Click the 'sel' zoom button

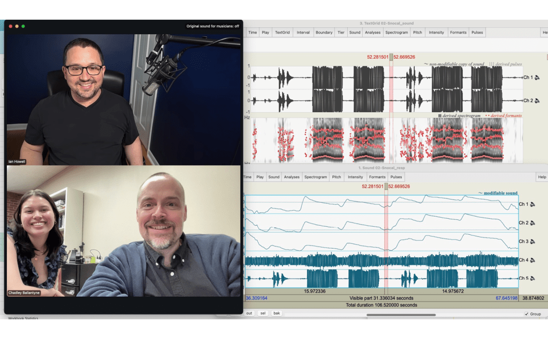263,313
